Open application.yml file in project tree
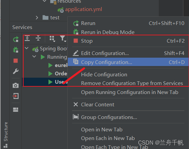 [x=83, y=9]
